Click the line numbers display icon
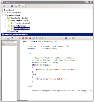 pyautogui.click(x=70, y=38)
